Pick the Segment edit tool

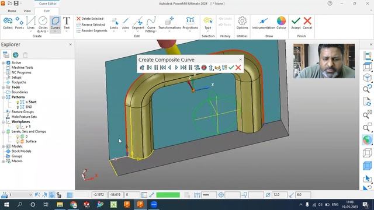point(138,24)
